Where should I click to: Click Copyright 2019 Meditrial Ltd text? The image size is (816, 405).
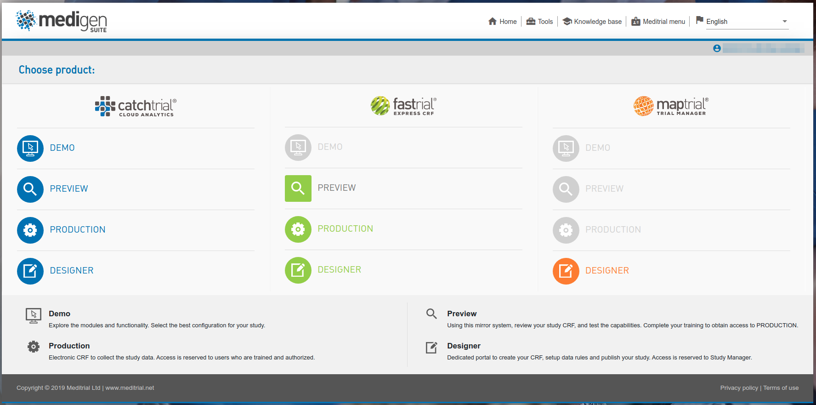click(x=58, y=388)
